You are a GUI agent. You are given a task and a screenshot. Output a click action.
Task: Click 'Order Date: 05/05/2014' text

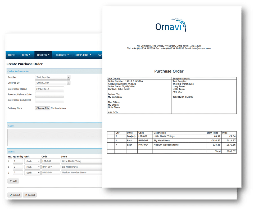(121, 86)
